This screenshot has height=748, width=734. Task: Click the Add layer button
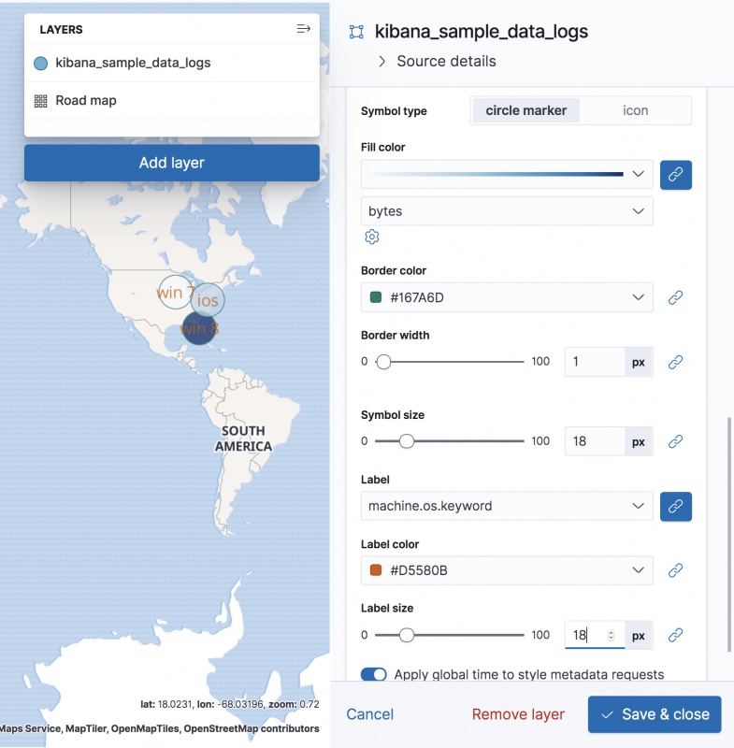tap(171, 163)
